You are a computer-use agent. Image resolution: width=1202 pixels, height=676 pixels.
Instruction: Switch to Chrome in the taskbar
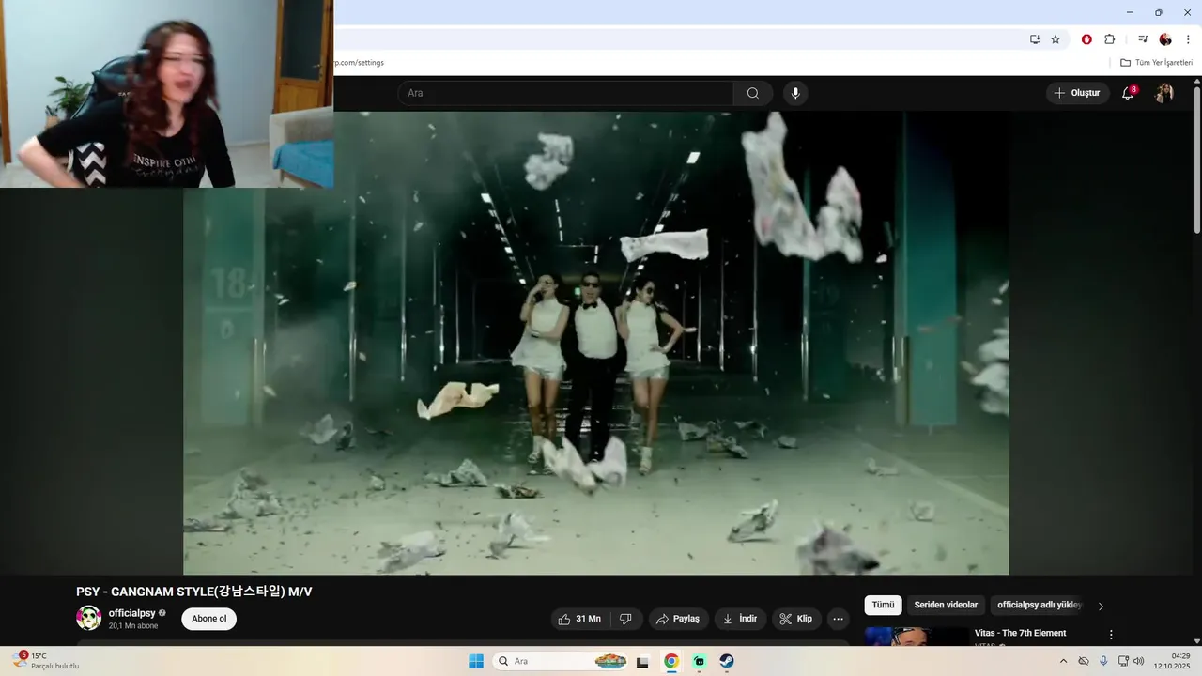pos(671,661)
